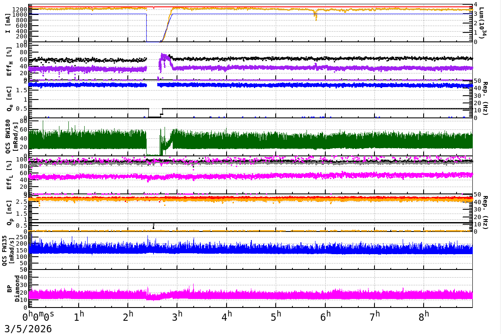The height and width of the screenshot is (334, 501).
Task: Click the date "3/5/2026"
Action: pos(28,328)
